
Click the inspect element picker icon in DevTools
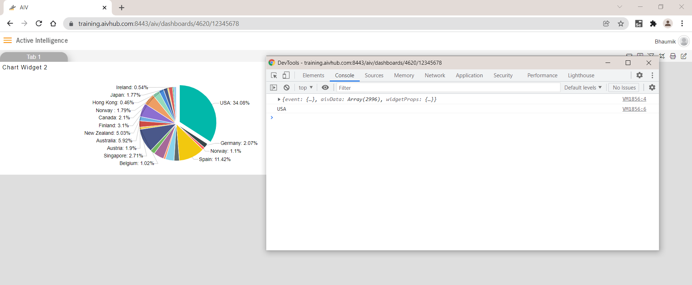coord(274,75)
